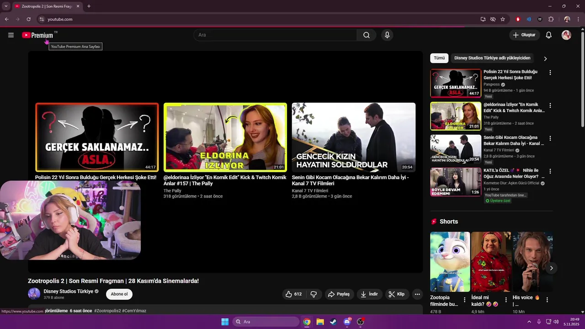Open the YouTube guide hamburger menu
The image size is (585, 329).
coord(11,35)
